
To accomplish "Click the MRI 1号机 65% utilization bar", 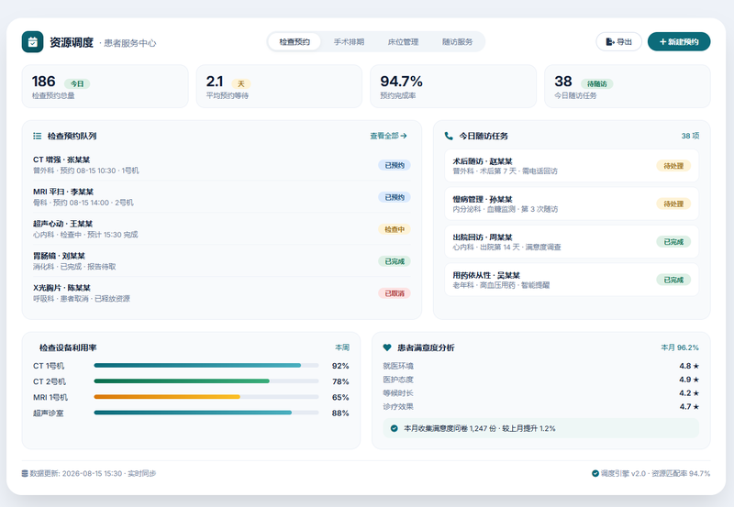I will [x=206, y=397].
